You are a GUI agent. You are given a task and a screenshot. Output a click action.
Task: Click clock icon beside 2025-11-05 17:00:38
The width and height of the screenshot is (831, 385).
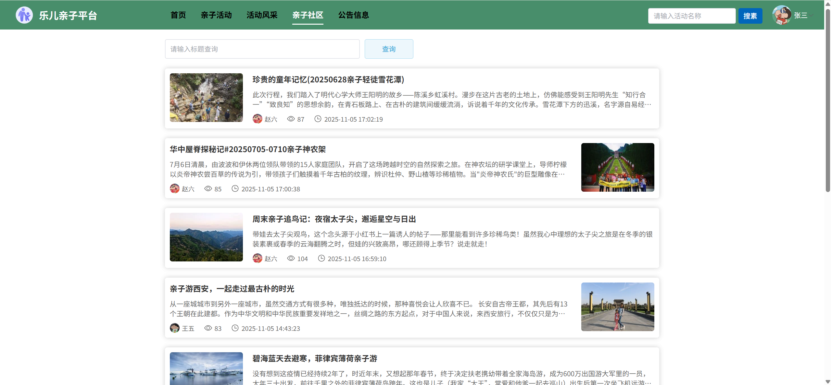coord(235,189)
